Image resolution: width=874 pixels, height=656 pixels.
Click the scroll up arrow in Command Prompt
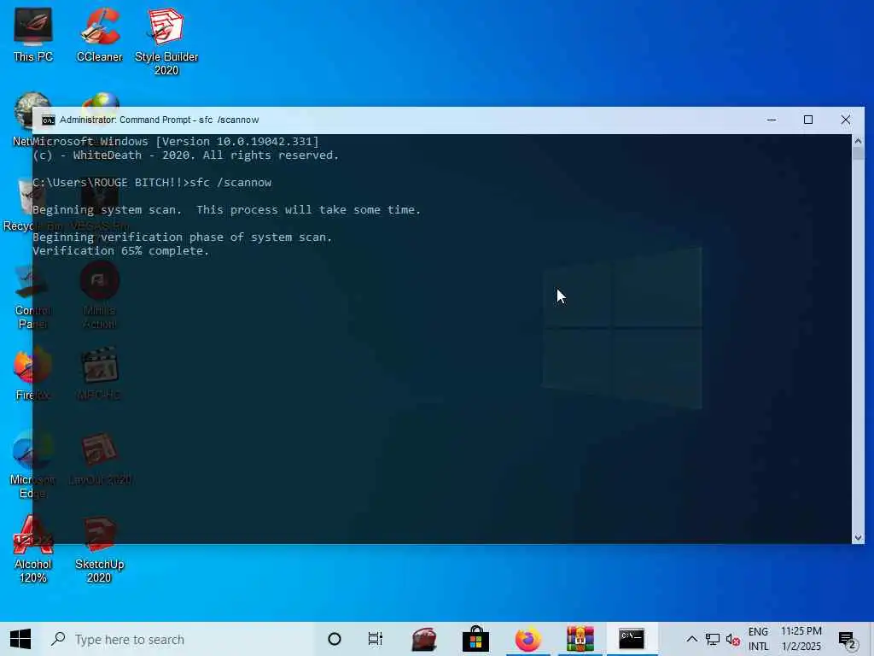tap(858, 141)
